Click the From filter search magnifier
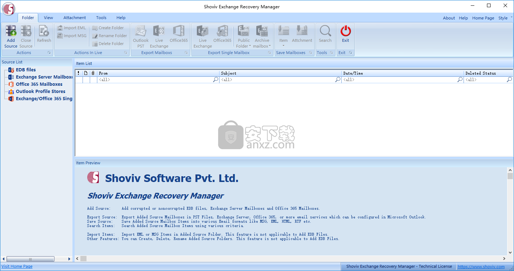The width and height of the screenshot is (514, 271). point(216,80)
